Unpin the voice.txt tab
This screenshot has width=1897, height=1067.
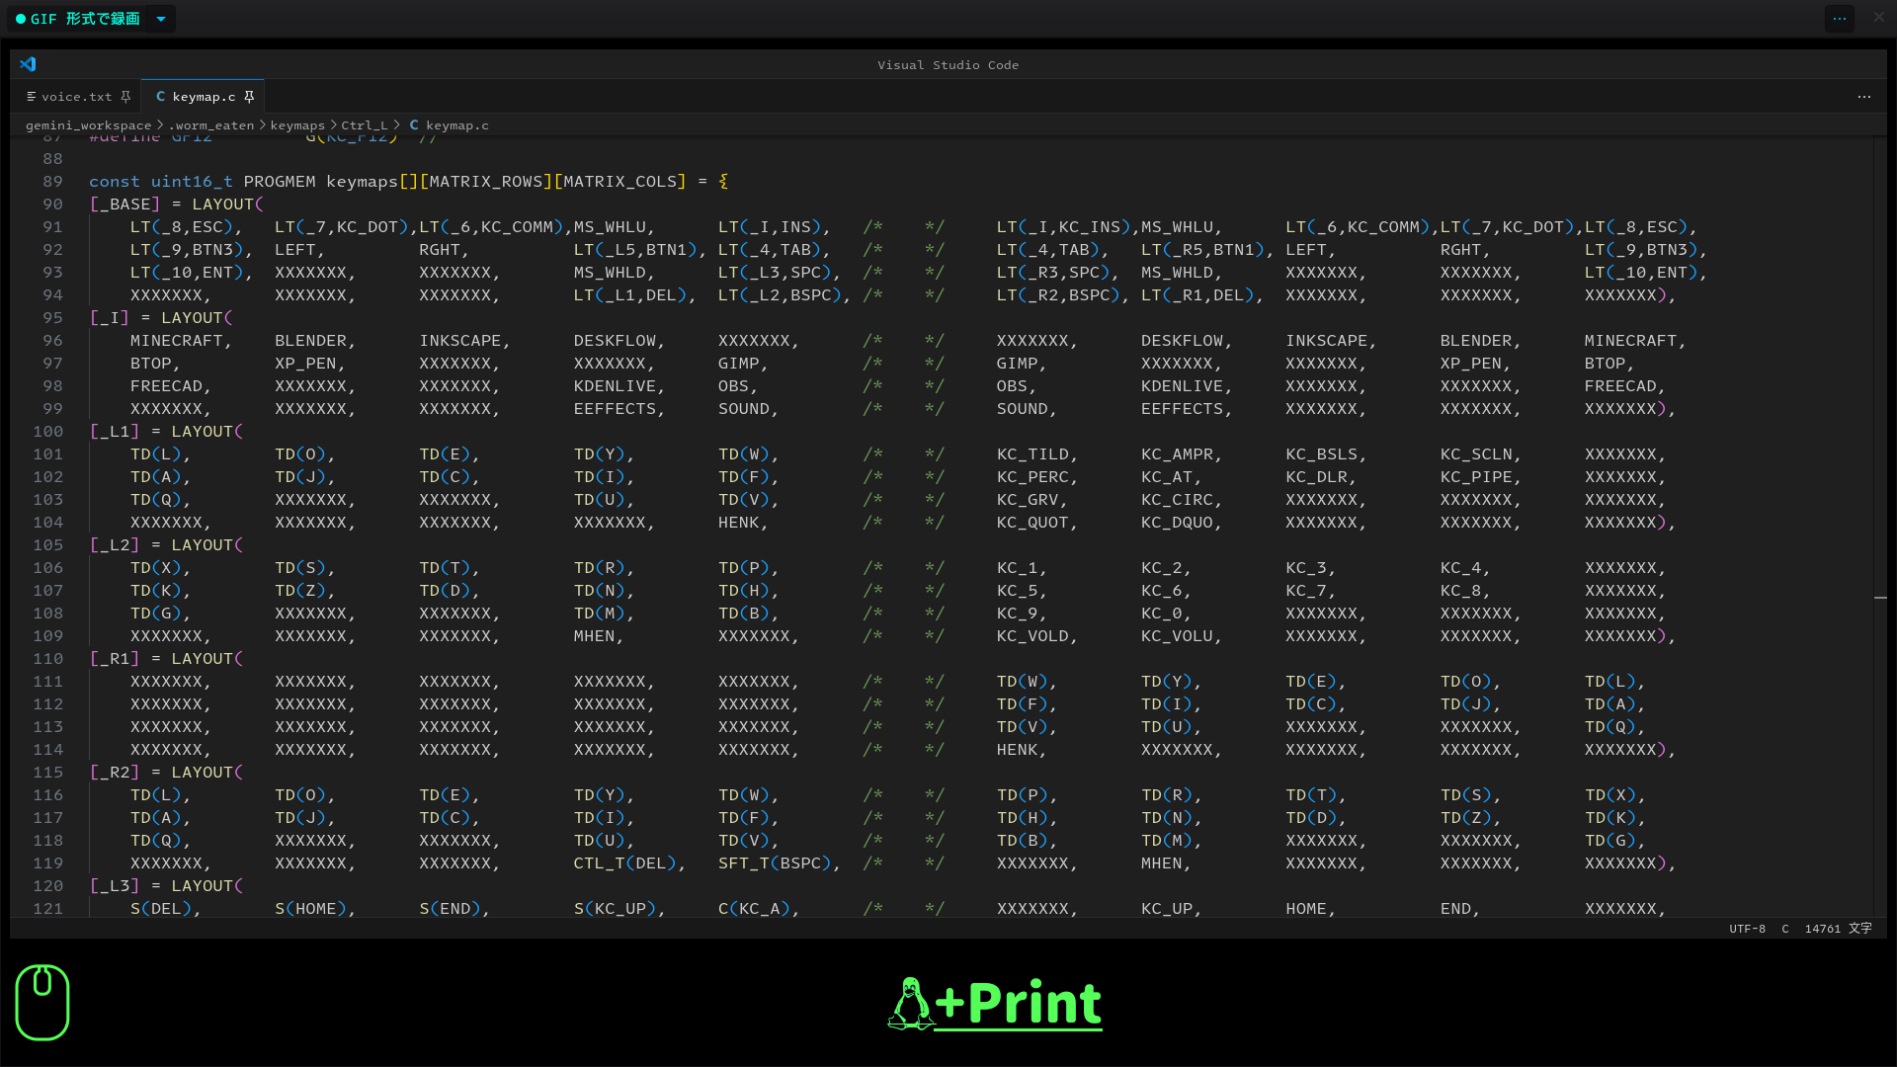(125, 97)
